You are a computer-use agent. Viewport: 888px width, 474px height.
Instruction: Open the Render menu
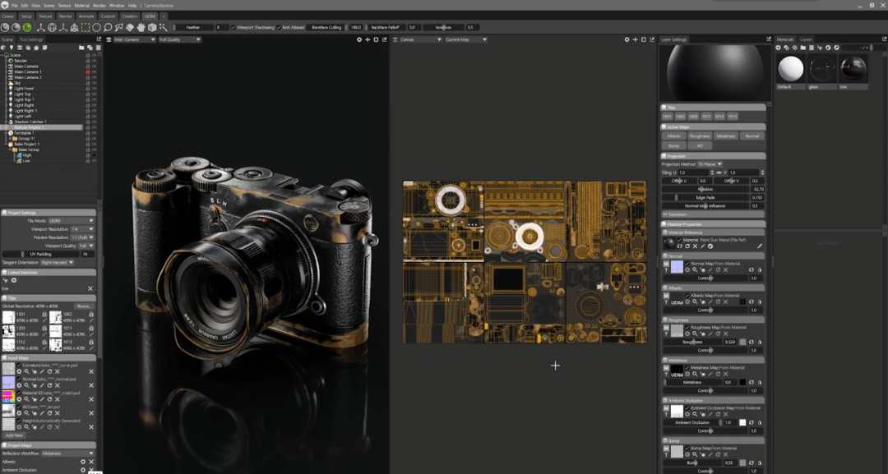coord(99,5)
